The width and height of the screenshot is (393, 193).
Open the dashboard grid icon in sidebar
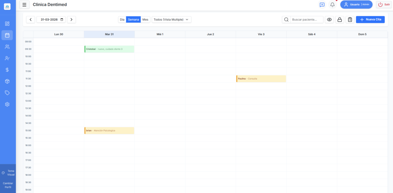[7, 24]
